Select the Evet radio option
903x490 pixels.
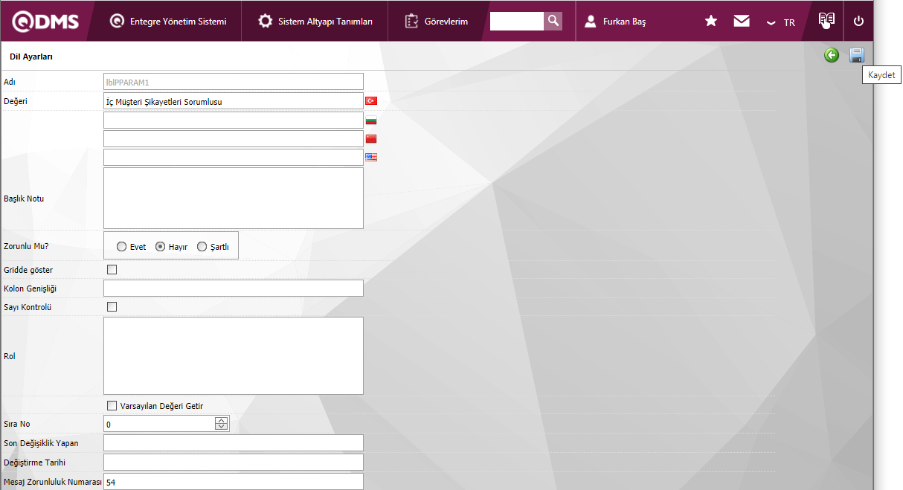121,247
